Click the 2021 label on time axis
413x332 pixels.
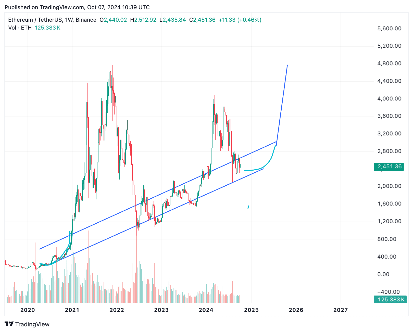pyautogui.click(x=72, y=310)
